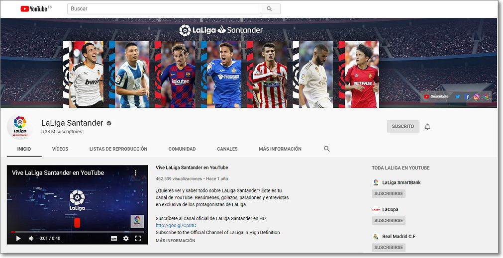Click the video progress bar
Viewport: 503px width, 258px height.
(77, 232)
